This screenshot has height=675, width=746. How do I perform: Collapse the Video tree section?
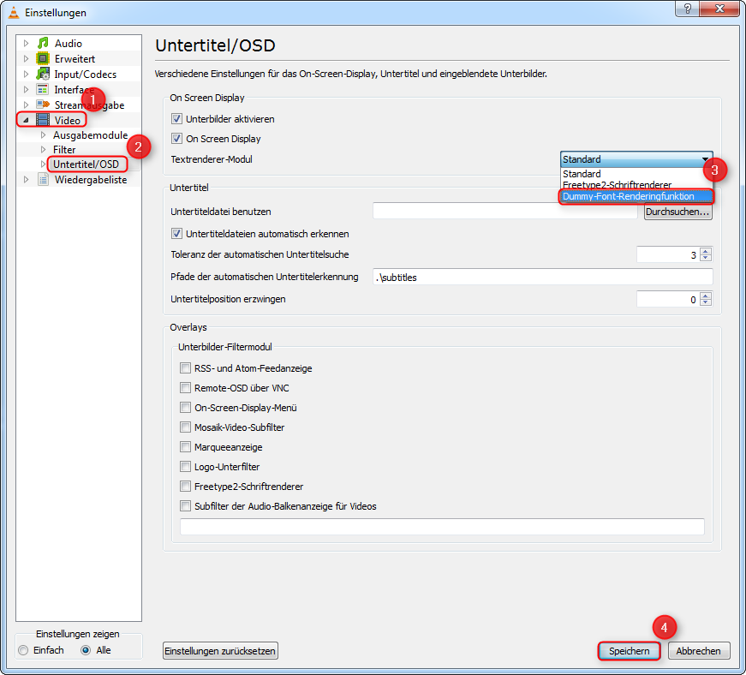[x=26, y=121]
